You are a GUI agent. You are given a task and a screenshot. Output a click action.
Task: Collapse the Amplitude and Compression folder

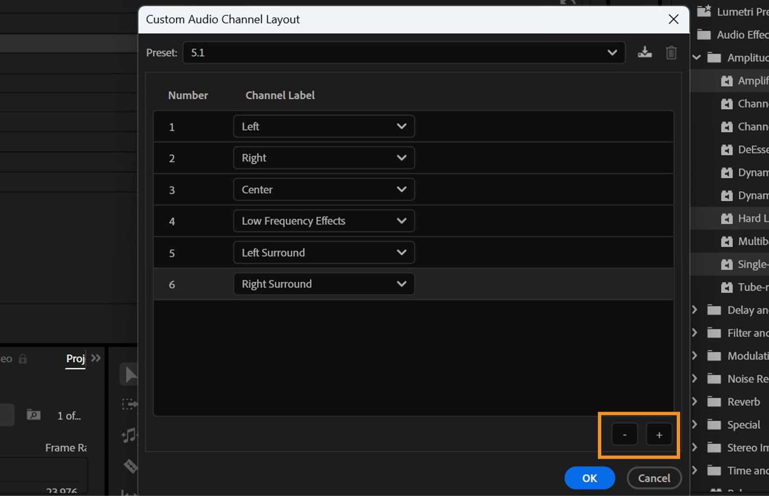pos(696,57)
